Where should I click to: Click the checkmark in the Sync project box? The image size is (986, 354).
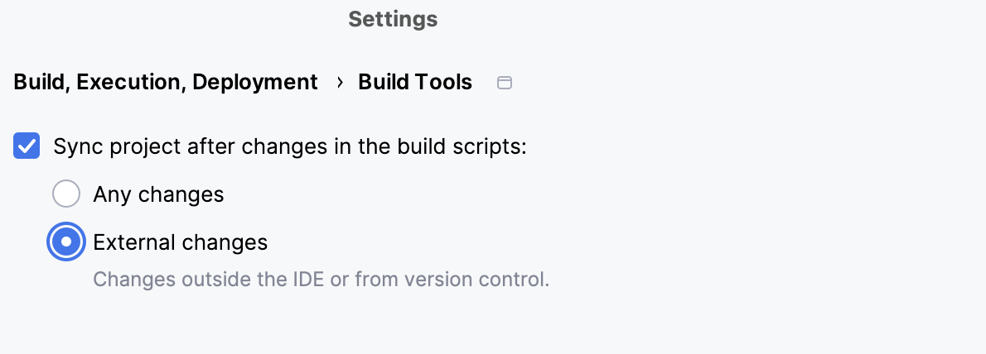tap(27, 147)
